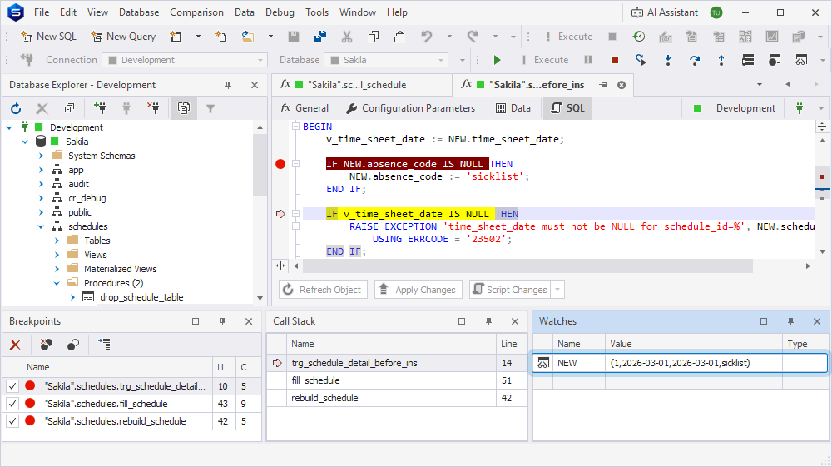Viewport: 832px width, 467px height.
Task: Click the Apply Changes button
Action: (418, 290)
